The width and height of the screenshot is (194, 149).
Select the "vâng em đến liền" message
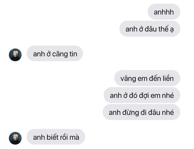[147, 78]
